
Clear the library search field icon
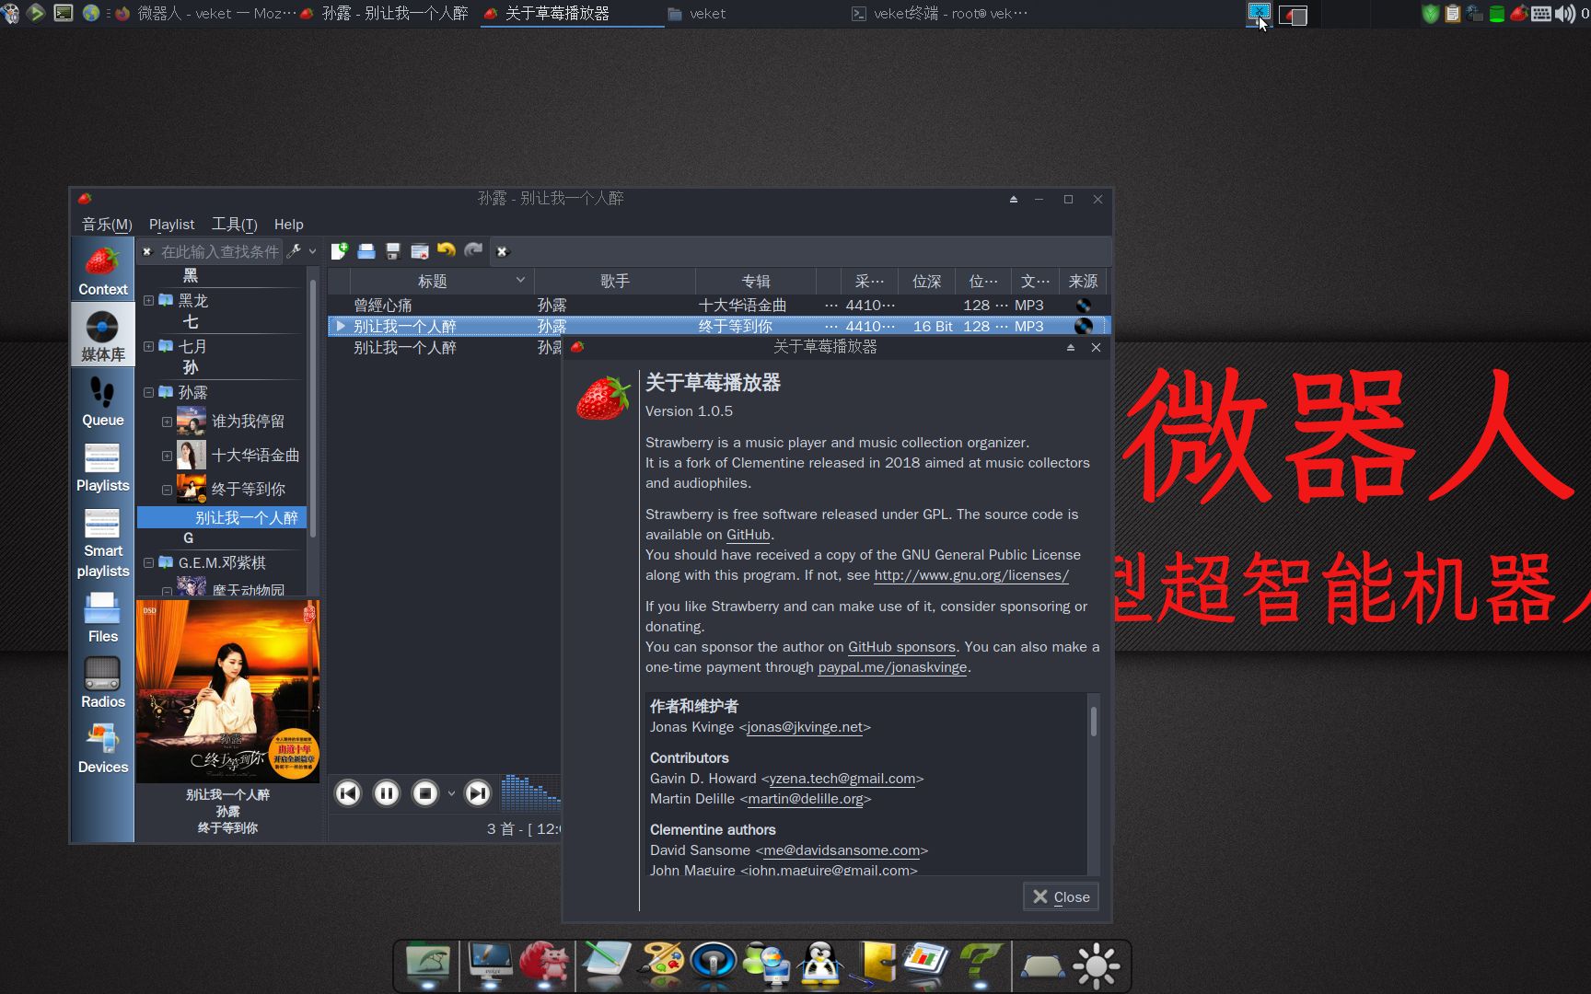pyautogui.click(x=146, y=251)
